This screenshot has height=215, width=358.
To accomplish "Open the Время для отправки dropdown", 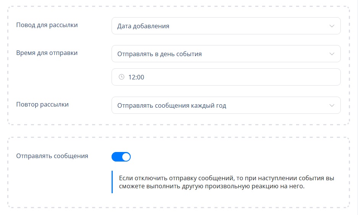I will click(x=226, y=53).
